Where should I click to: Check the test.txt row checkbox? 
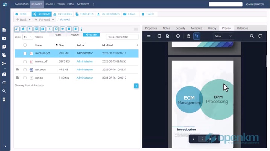pyautogui.click(x=25, y=78)
